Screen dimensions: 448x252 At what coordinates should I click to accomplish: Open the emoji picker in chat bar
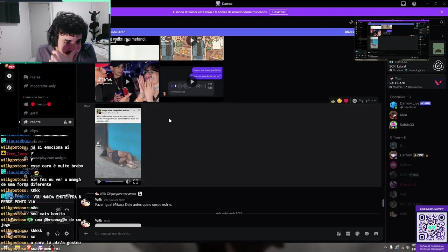click(367, 233)
